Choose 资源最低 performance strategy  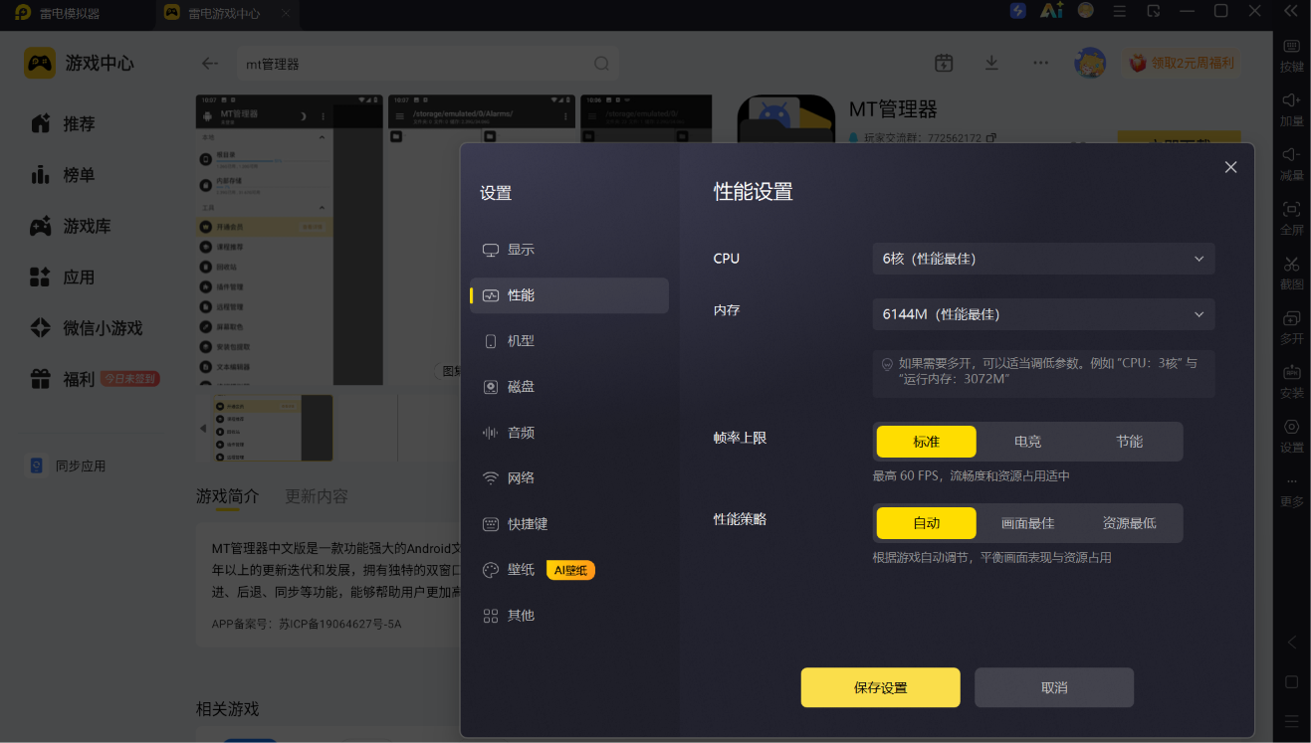click(1130, 523)
